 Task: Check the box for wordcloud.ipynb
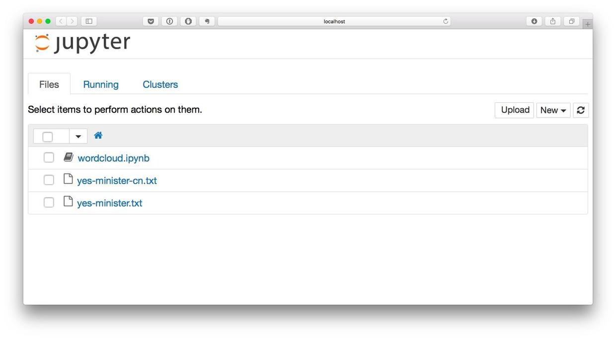point(49,157)
